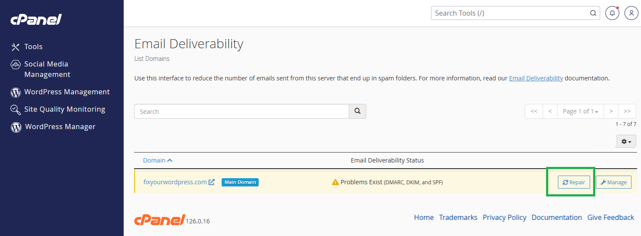Image resolution: width=641 pixels, height=236 pixels.
Task: Open the fixyourwordpress.com domain link
Action: [x=175, y=182]
